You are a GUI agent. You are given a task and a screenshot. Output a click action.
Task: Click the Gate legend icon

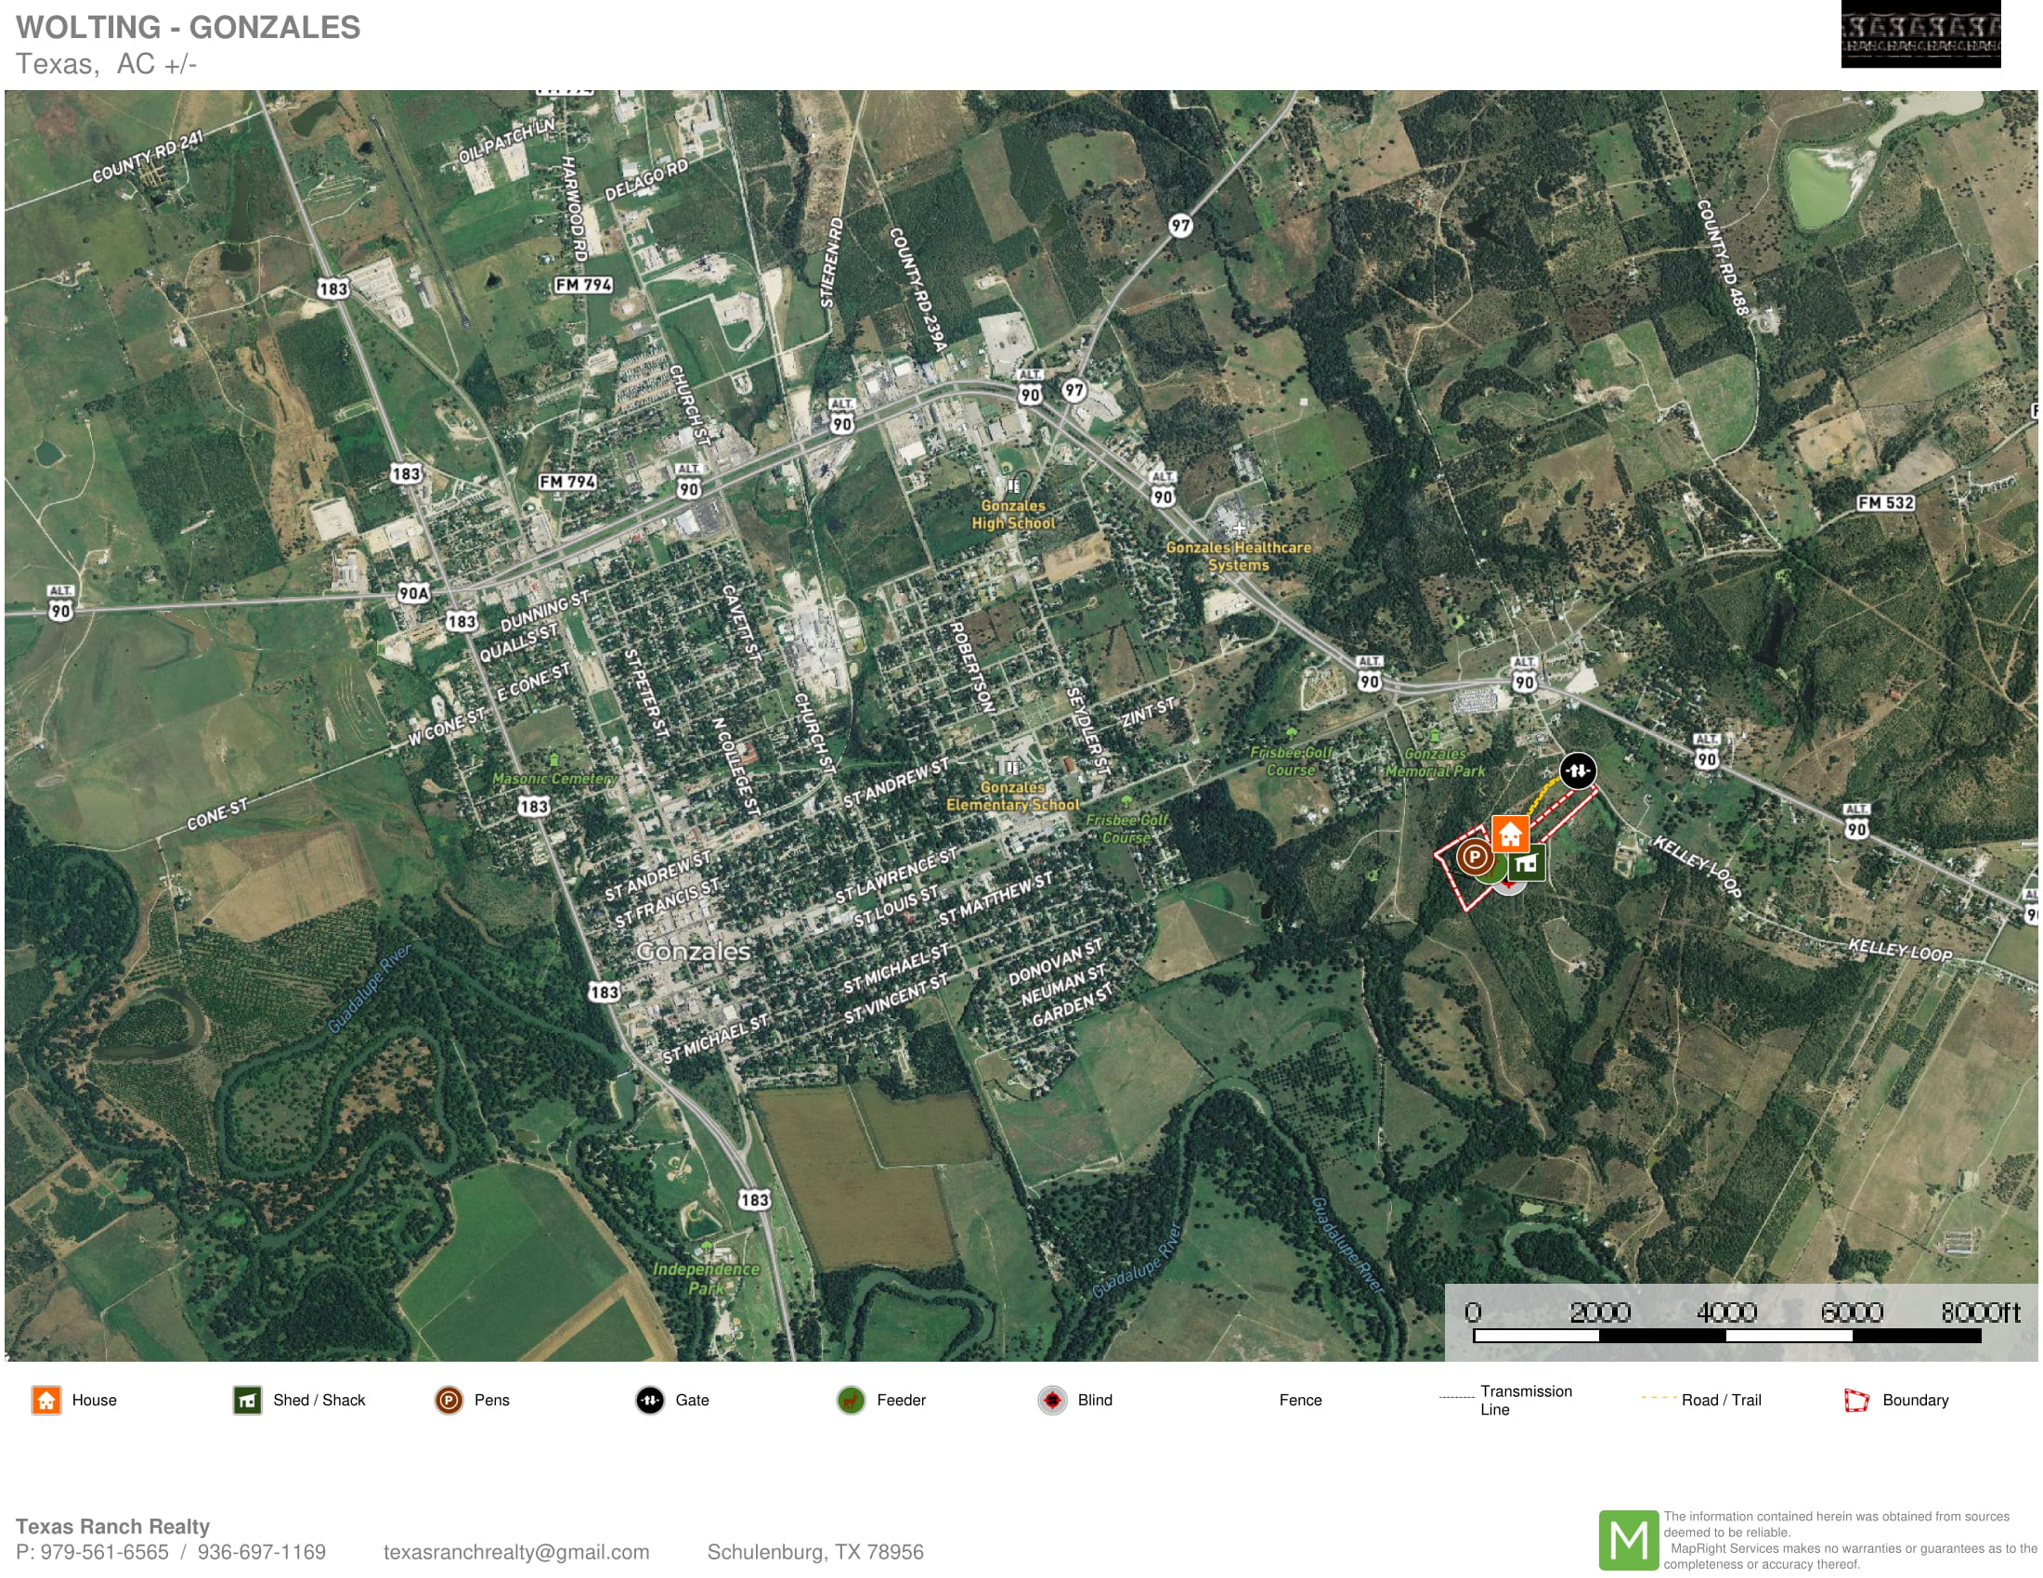[649, 1400]
